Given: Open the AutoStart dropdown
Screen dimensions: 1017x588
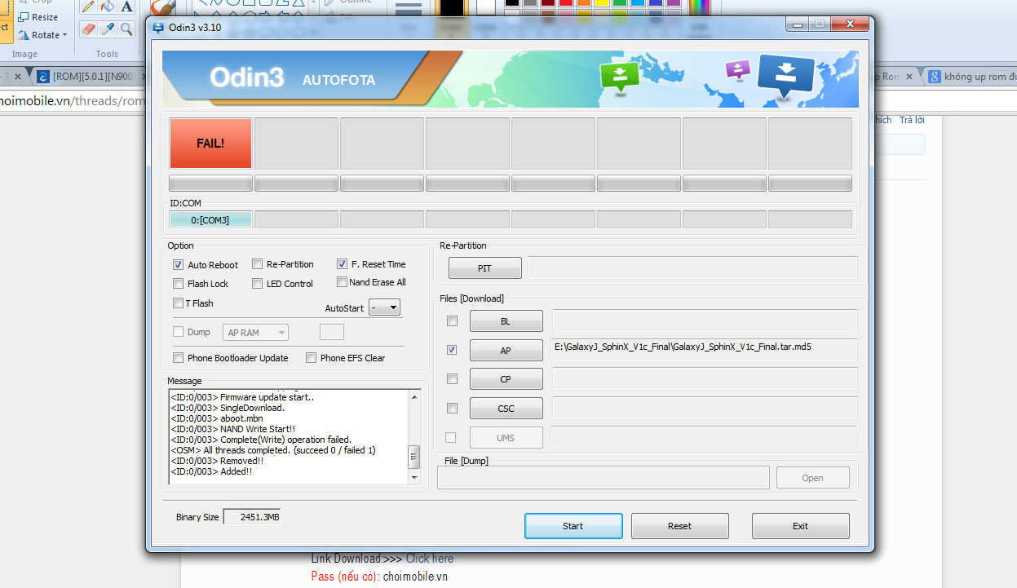Looking at the screenshot, I should [384, 307].
